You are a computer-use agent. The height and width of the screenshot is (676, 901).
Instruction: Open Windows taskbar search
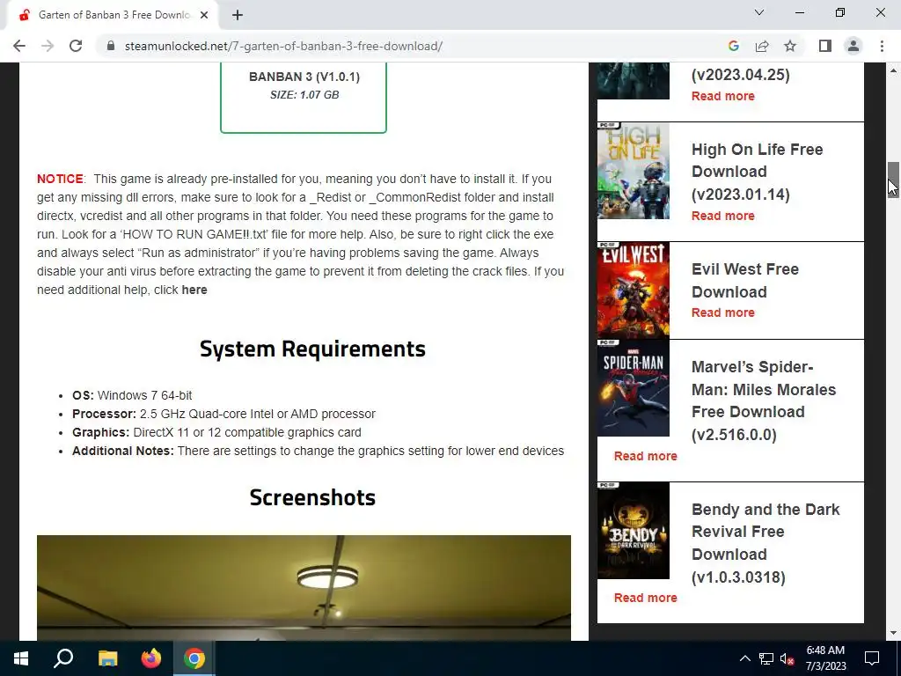tap(63, 658)
